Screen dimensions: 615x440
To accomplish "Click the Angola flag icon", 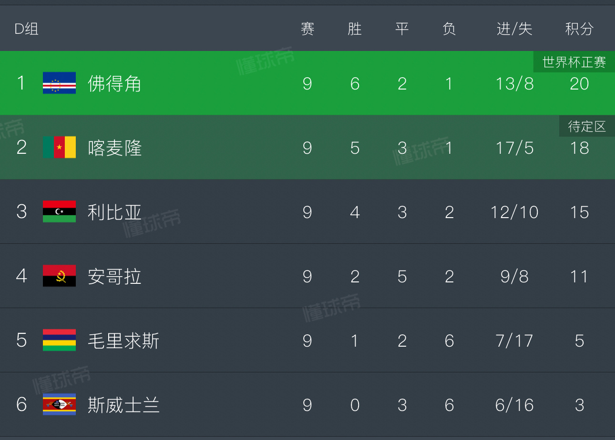I will (59, 276).
